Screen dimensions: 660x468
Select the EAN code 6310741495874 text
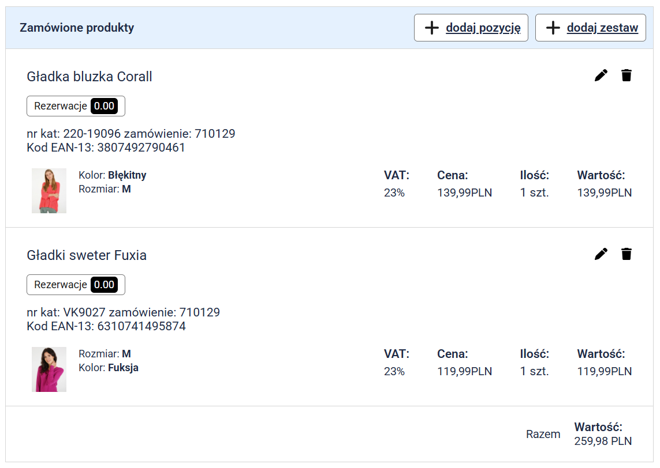coord(141,326)
